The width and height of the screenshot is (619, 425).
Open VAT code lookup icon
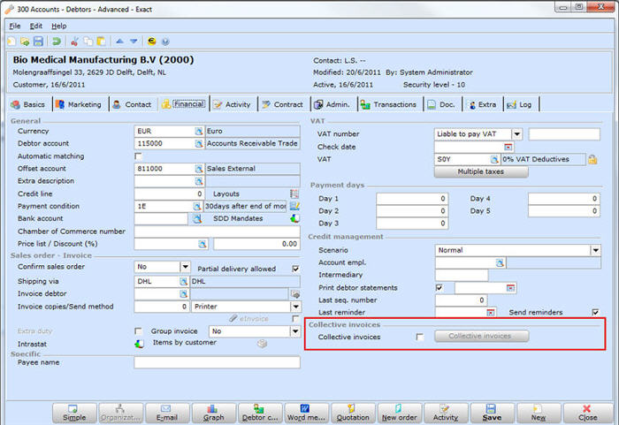pyautogui.click(x=493, y=159)
